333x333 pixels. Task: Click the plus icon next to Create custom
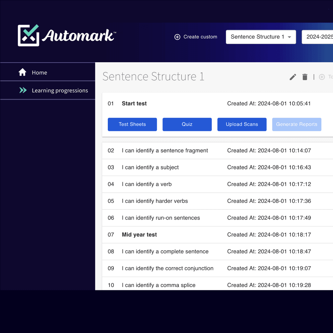click(x=177, y=37)
